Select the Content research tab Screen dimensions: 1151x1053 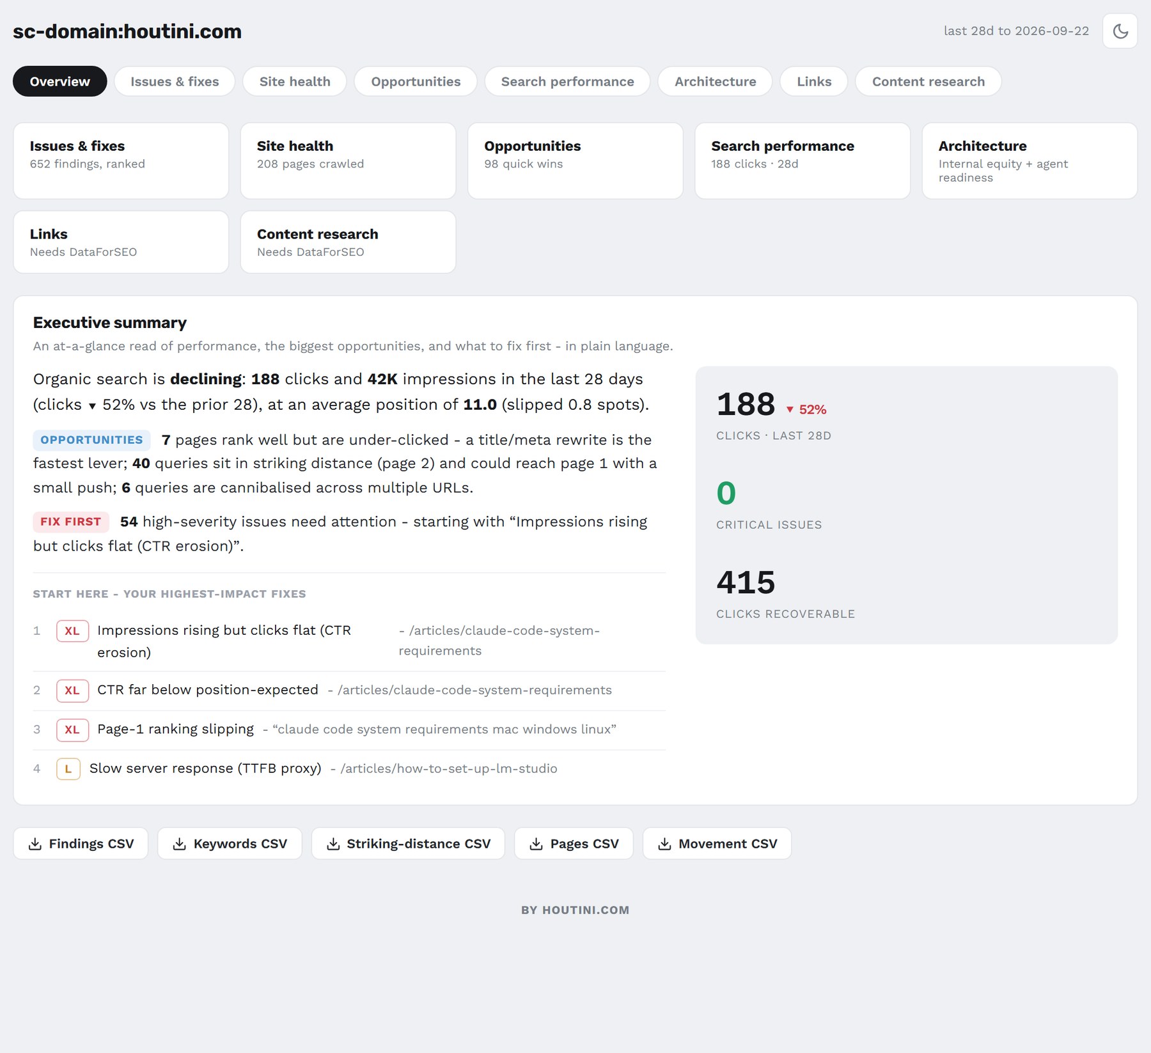click(x=928, y=81)
